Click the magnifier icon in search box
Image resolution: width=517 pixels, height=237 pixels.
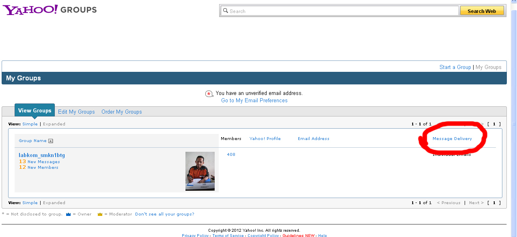226,11
